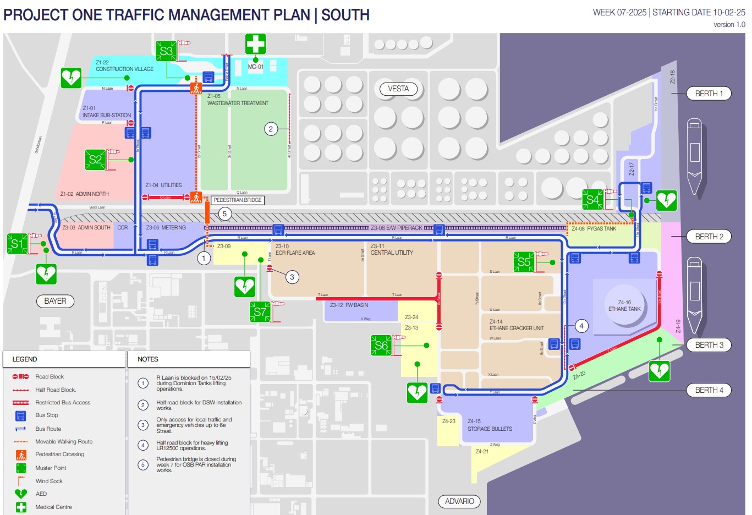Click the MC-01 medical centre cross icon
Screen dimensions: 752x515
pyautogui.click(x=255, y=44)
